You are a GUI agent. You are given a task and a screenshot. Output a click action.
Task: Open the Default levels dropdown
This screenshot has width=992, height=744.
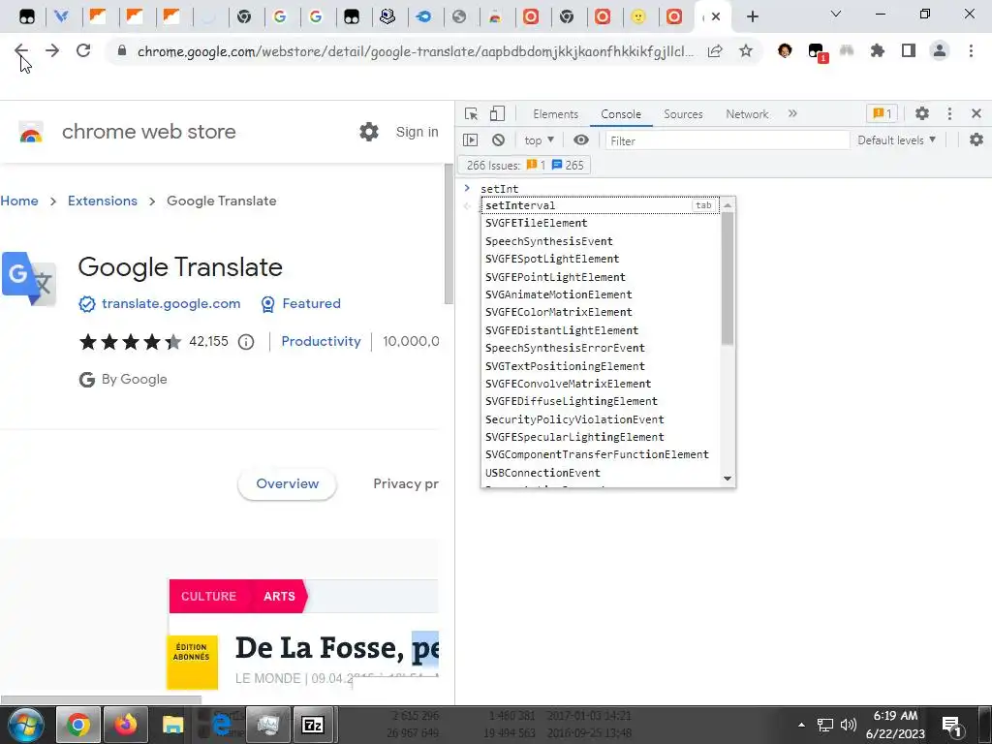click(896, 139)
